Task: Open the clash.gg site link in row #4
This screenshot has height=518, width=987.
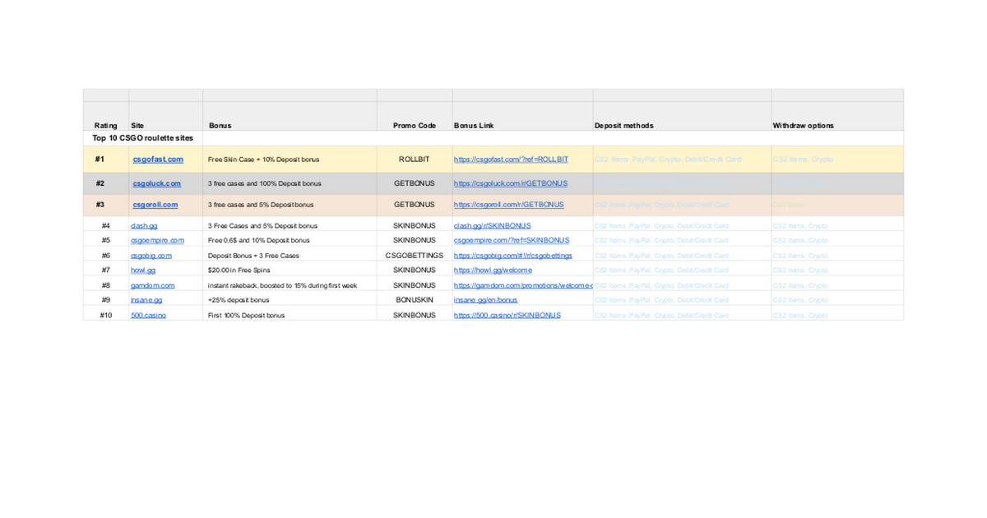Action: tap(144, 226)
